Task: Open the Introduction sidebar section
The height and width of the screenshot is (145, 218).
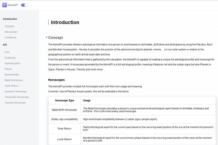Action: pyautogui.click(x=10, y=19)
